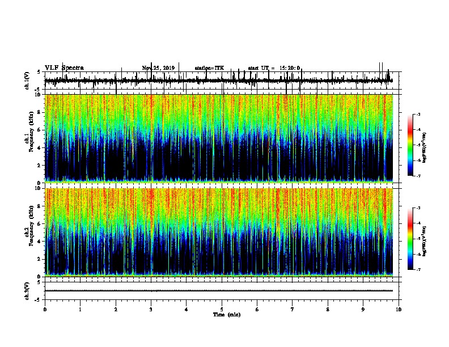
Task: Click inside the ch.1 spectrogram panel
Action: (219, 138)
